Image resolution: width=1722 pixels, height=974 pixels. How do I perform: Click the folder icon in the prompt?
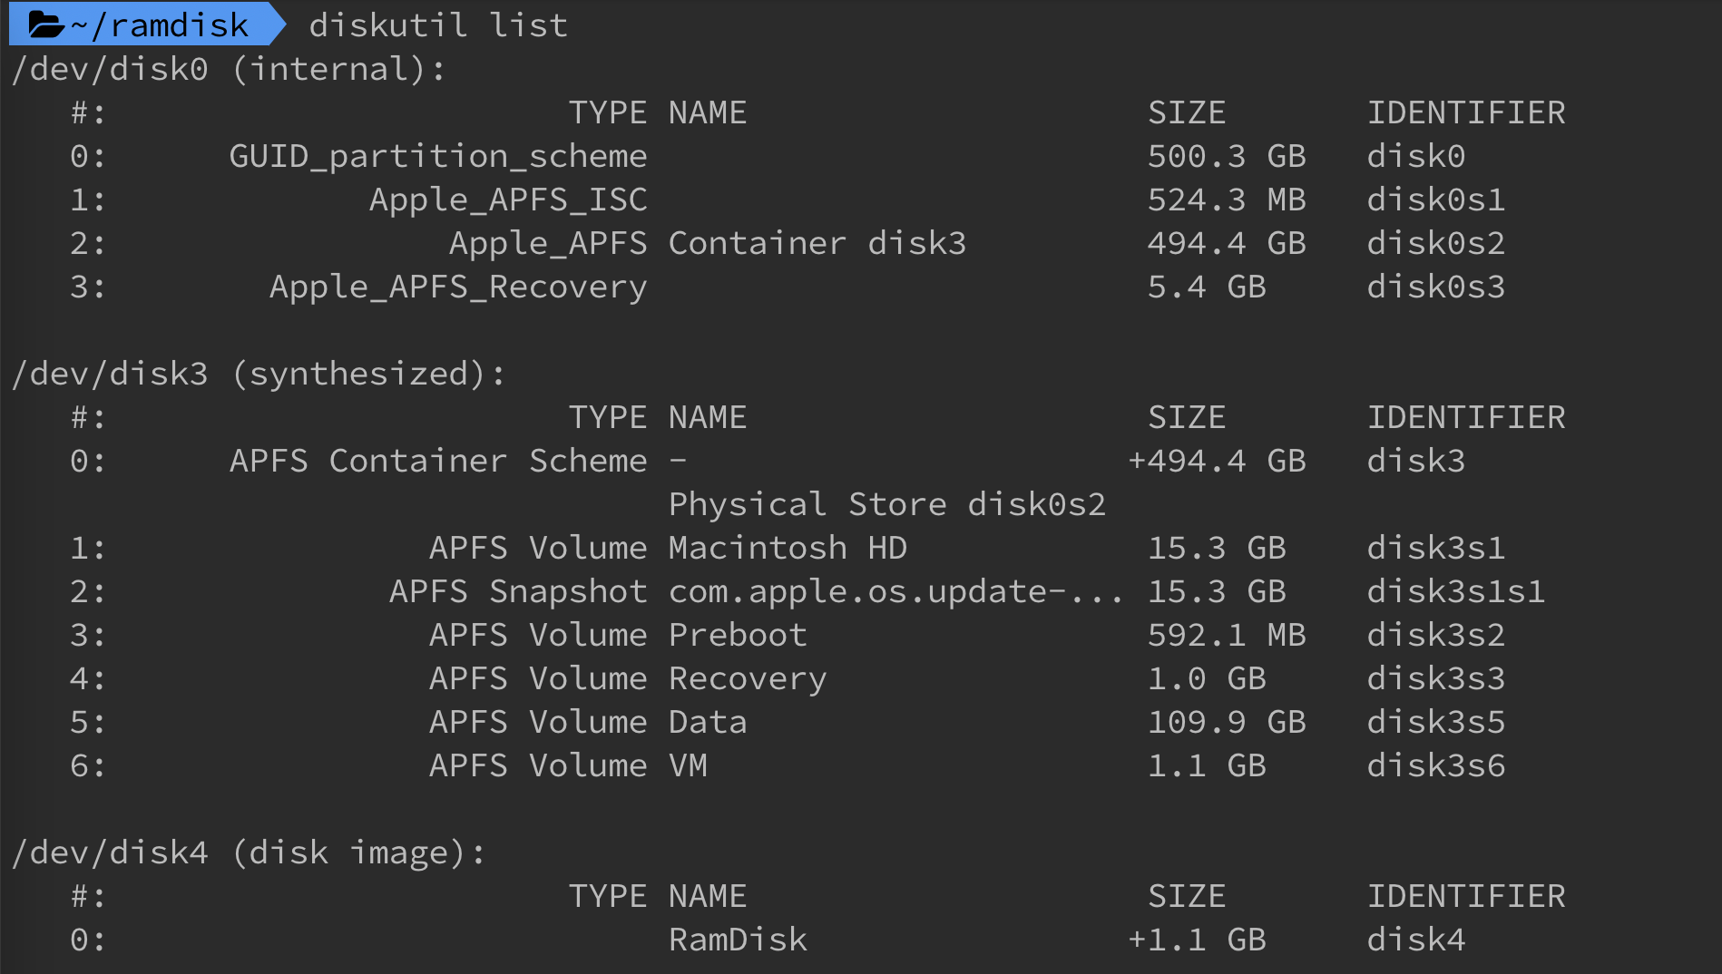[x=45, y=24]
